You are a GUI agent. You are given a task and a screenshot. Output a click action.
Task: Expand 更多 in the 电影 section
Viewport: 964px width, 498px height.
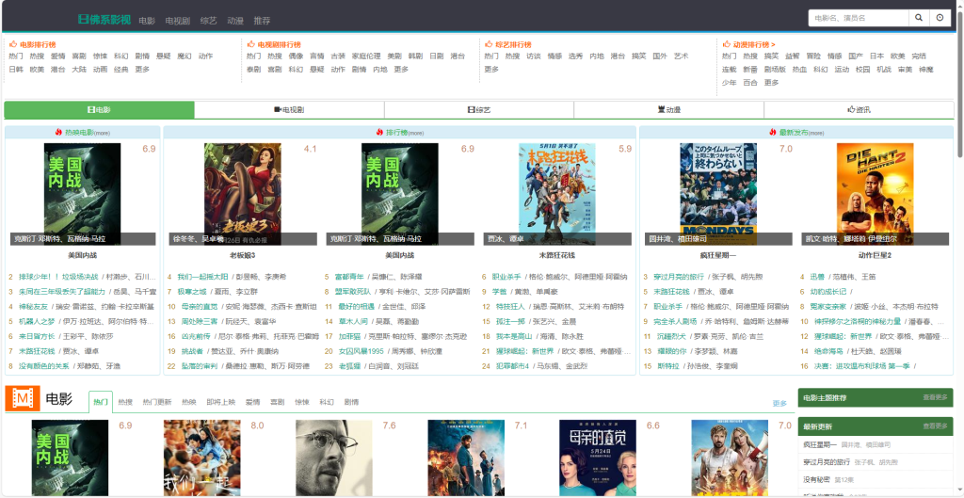point(779,403)
